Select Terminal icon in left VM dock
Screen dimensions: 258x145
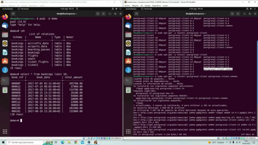pyautogui.click(x=5, y=81)
